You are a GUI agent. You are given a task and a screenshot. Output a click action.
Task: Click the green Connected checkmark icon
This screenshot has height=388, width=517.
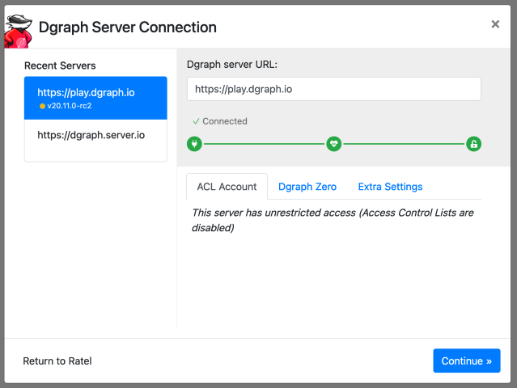coord(196,121)
